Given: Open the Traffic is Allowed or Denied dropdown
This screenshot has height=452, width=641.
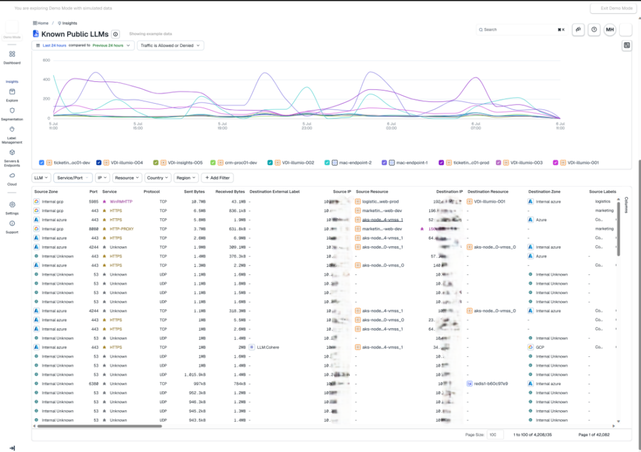Looking at the screenshot, I should coord(170,45).
